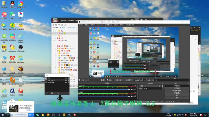Image resolution: width=209 pixels, height=117 pixels.
Task: Select the display capture source row
Action: click(x=57, y=82)
